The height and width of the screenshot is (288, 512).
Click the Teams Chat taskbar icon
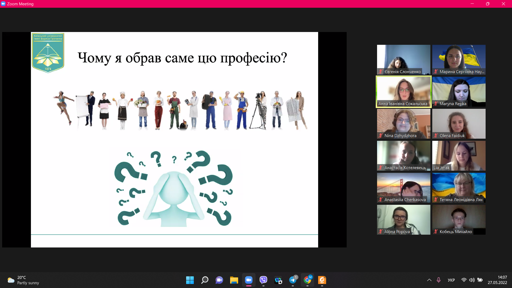[219, 280]
